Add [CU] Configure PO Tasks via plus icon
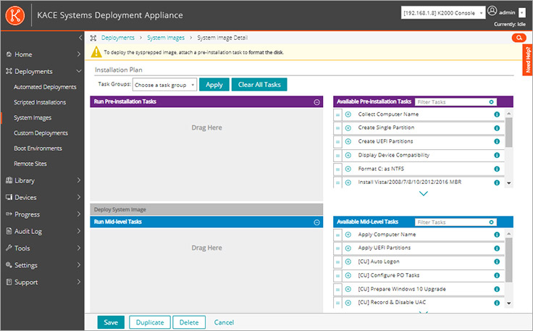 [348, 275]
